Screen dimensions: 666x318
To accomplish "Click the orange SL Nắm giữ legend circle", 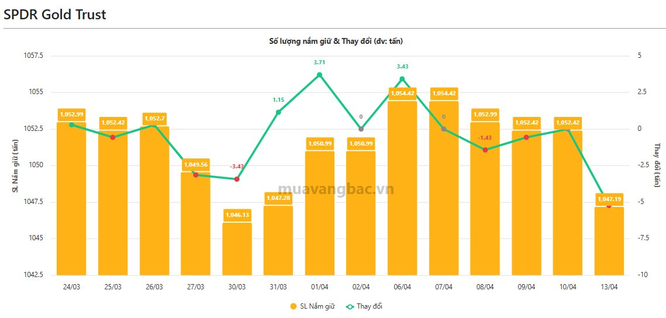I will click(x=293, y=306).
